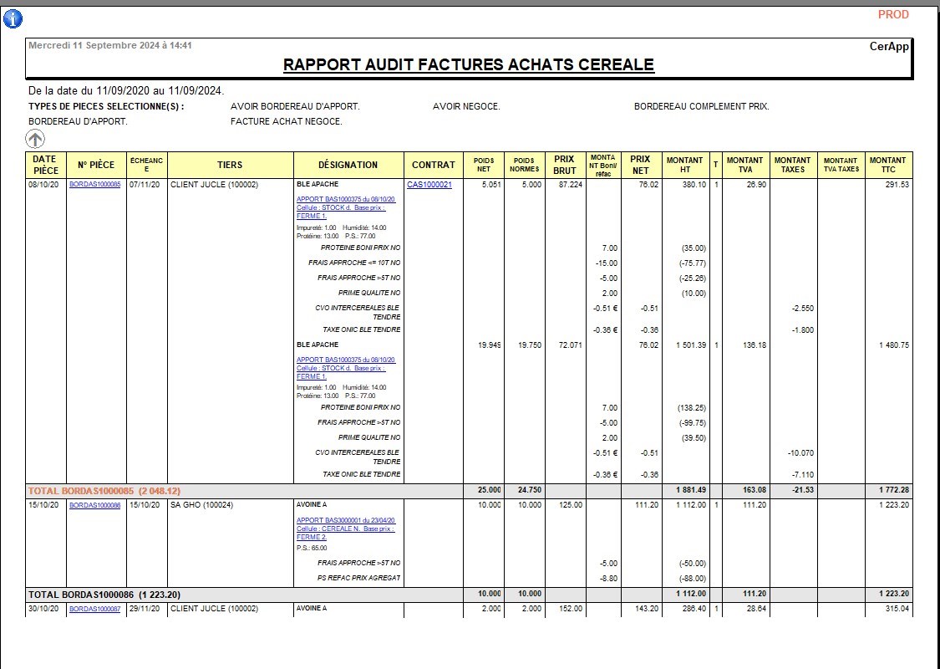The image size is (940, 669).
Task: Click the red PROD environment label
Action: tap(893, 14)
